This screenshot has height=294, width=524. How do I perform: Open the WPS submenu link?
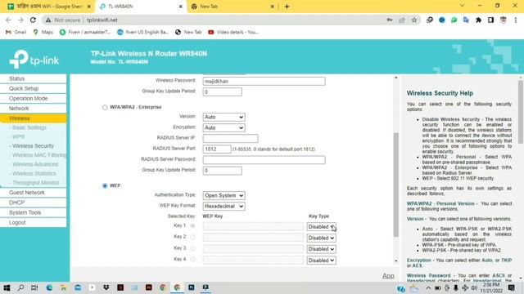[18, 136]
